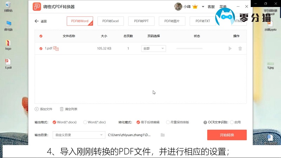Switch to the PDF转图片 tab

[172, 21]
